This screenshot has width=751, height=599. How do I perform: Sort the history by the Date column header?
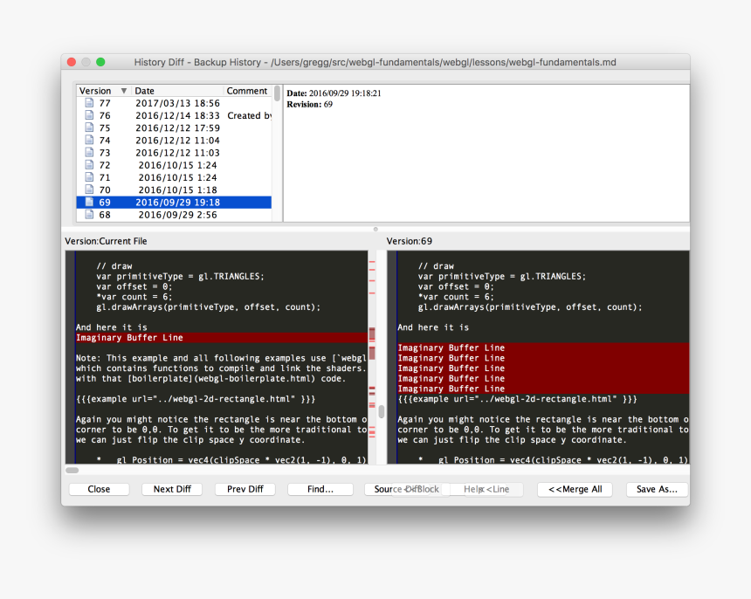[175, 91]
